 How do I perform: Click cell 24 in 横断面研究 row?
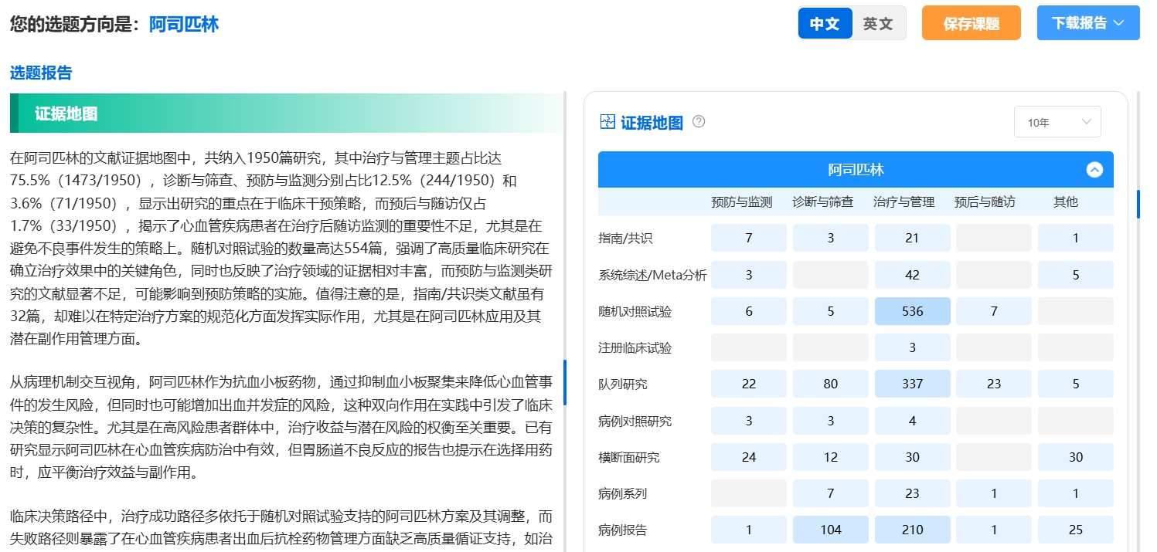click(749, 457)
